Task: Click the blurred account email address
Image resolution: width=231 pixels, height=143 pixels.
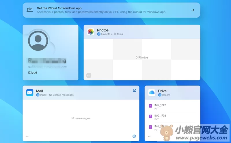Action: tap(47, 67)
